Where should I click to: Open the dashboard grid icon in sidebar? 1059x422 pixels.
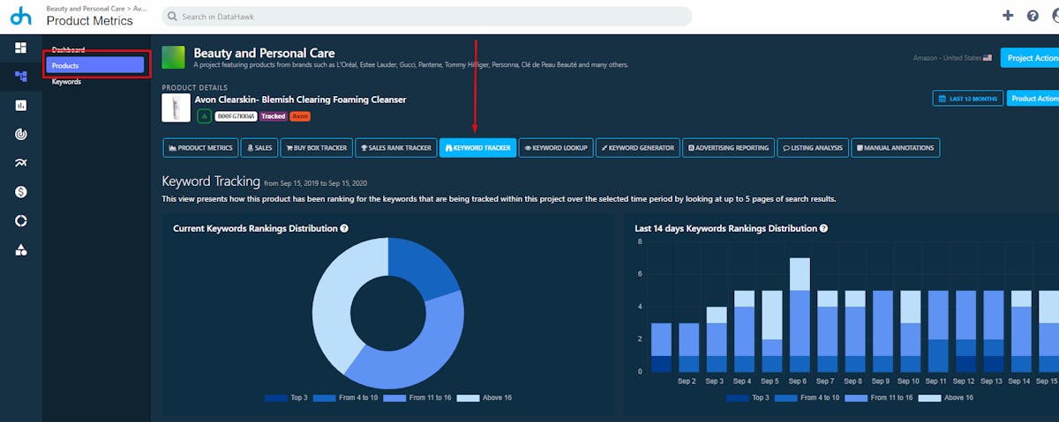[20, 48]
